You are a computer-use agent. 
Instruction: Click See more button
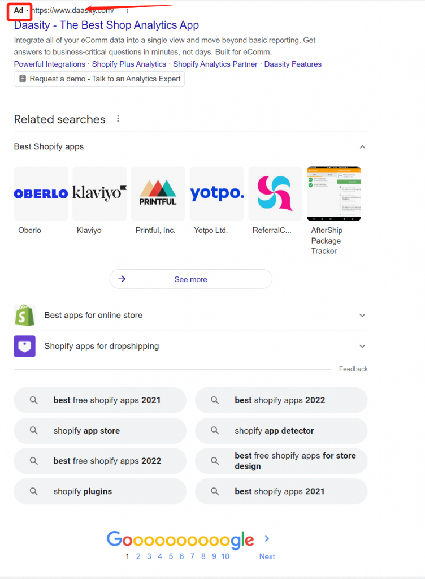[x=190, y=279]
